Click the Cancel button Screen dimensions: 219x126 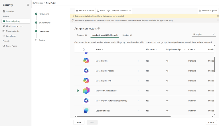(211, 122)
